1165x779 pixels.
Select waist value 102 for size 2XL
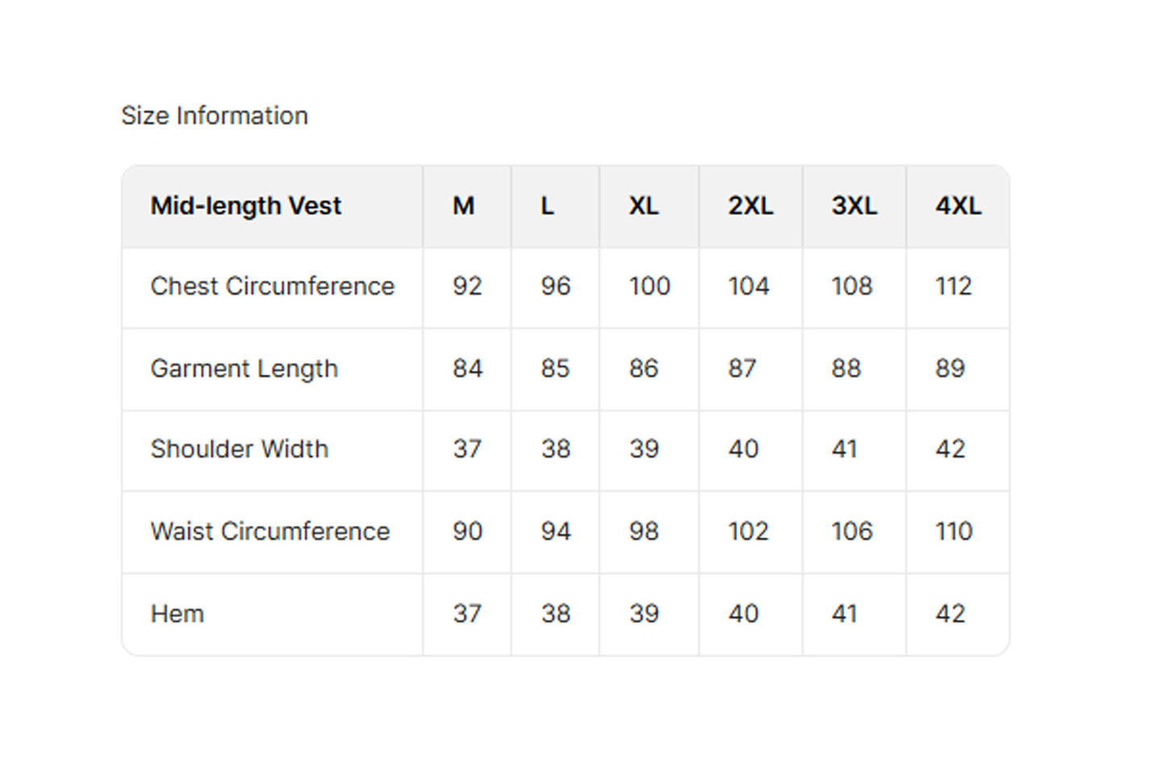click(x=748, y=532)
